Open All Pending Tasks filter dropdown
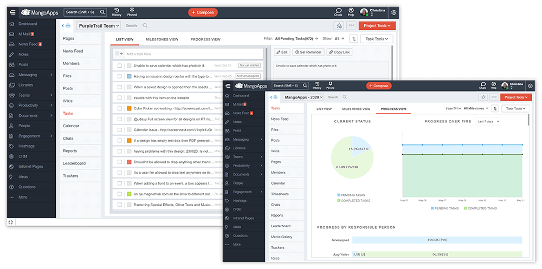The image size is (542, 269). [296, 39]
